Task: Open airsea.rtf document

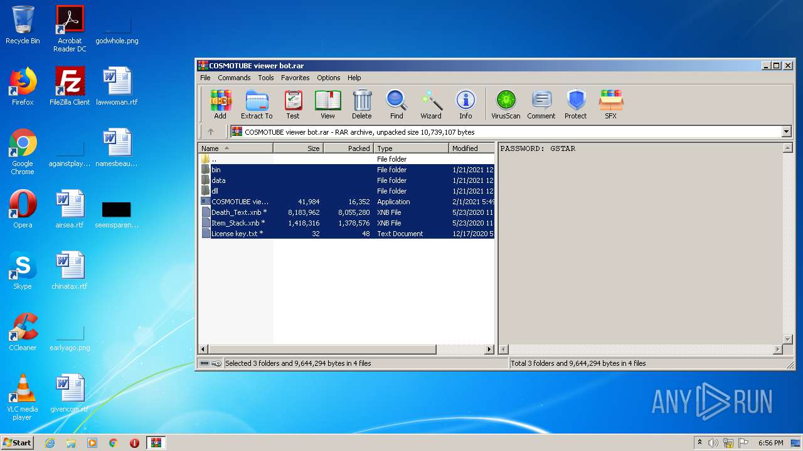Action: pos(70,209)
